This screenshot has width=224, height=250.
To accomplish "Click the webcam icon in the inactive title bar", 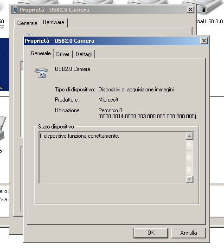I will [x=15, y=10].
